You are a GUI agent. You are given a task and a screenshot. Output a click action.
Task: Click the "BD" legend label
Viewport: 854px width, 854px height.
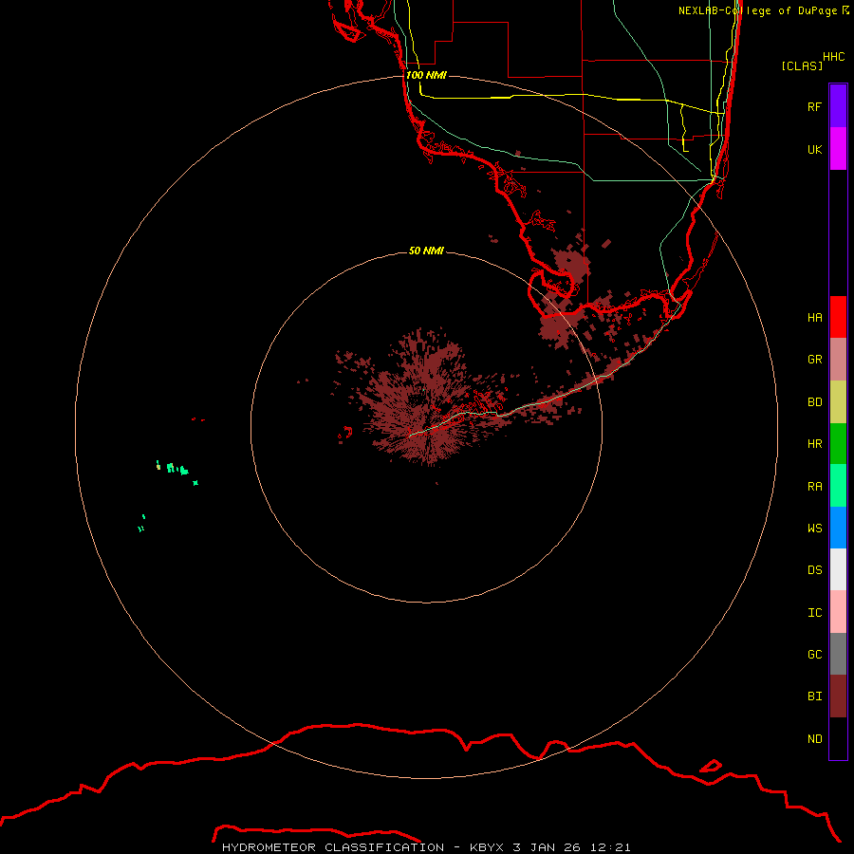pyautogui.click(x=814, y=402)
